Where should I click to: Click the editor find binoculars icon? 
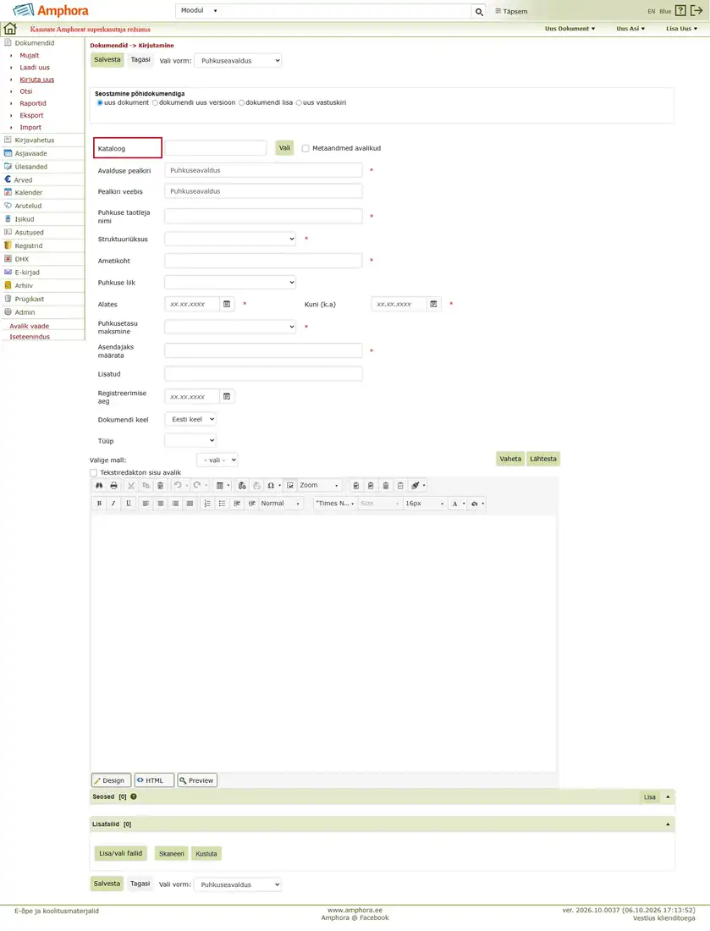click(99, 486)
